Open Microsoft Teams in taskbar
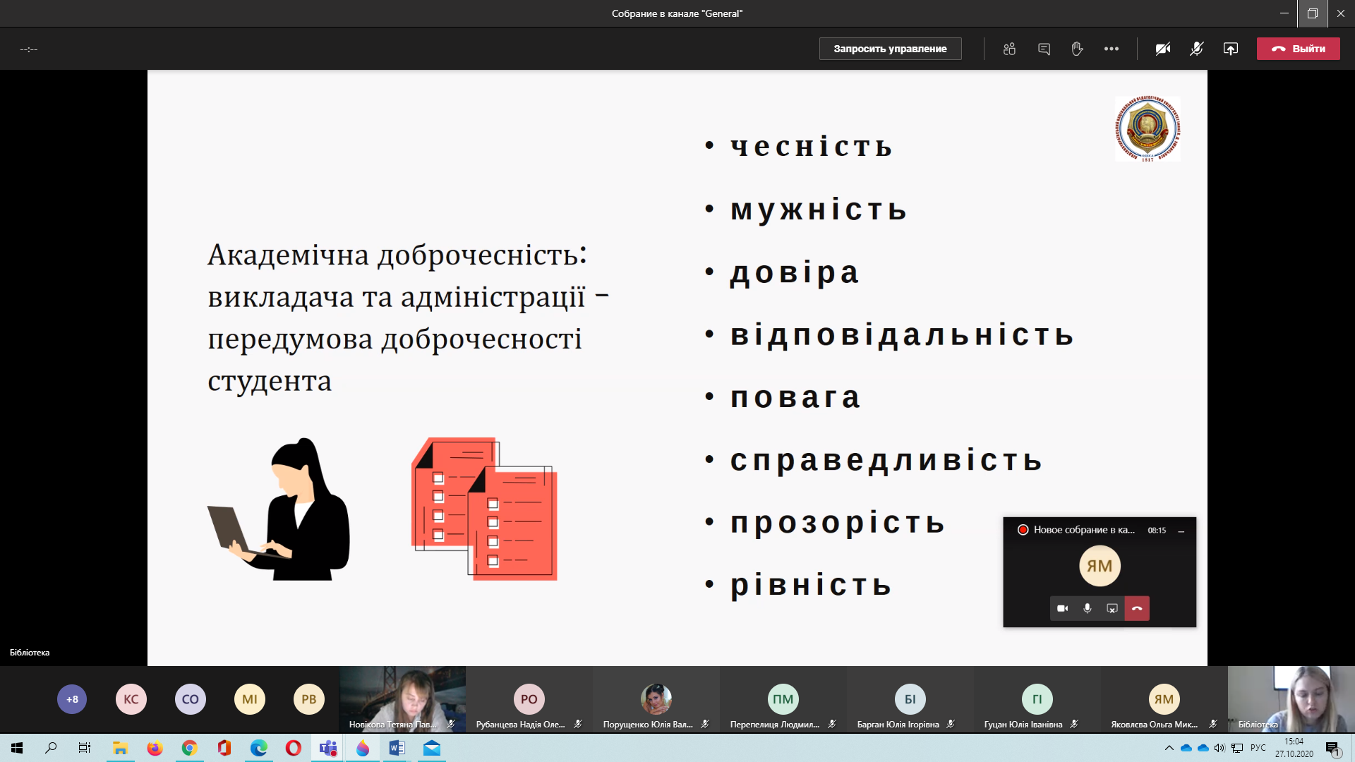1355x762 pixels. [x=328, y=748]
